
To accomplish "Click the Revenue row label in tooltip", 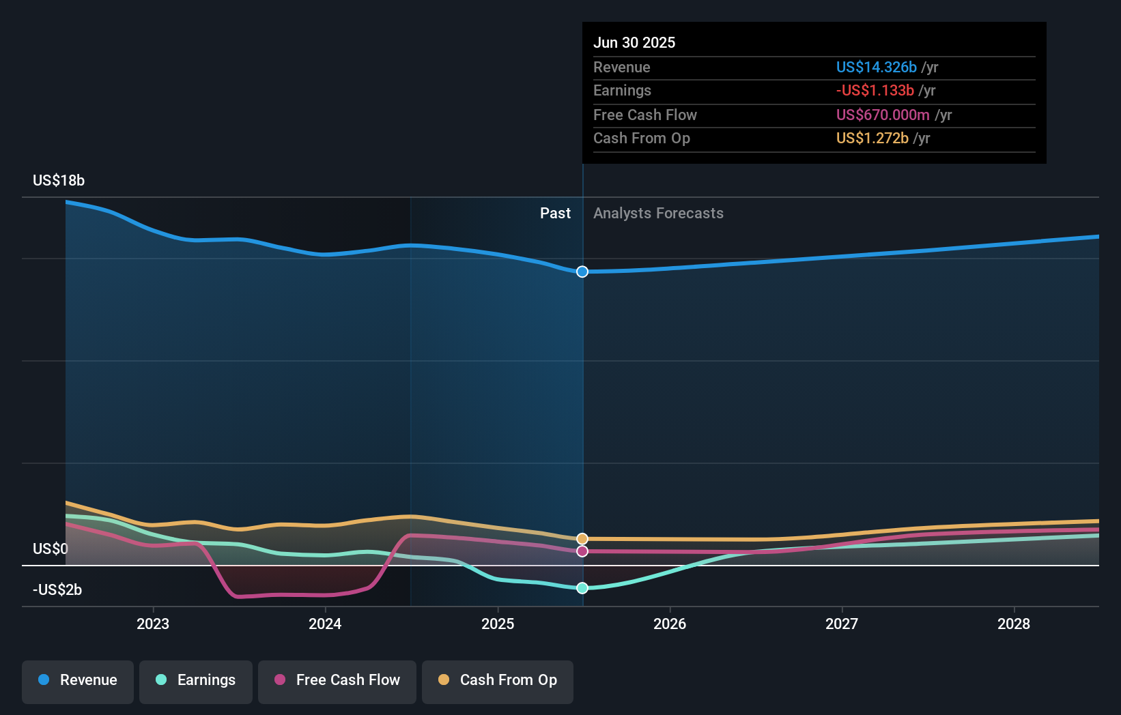I will (622, 67).
